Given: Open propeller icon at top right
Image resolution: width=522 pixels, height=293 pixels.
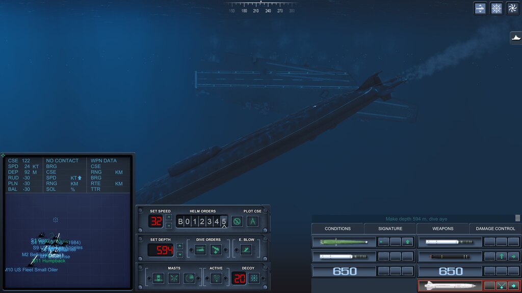Looking at the screenshot, I should pos(513,8).
